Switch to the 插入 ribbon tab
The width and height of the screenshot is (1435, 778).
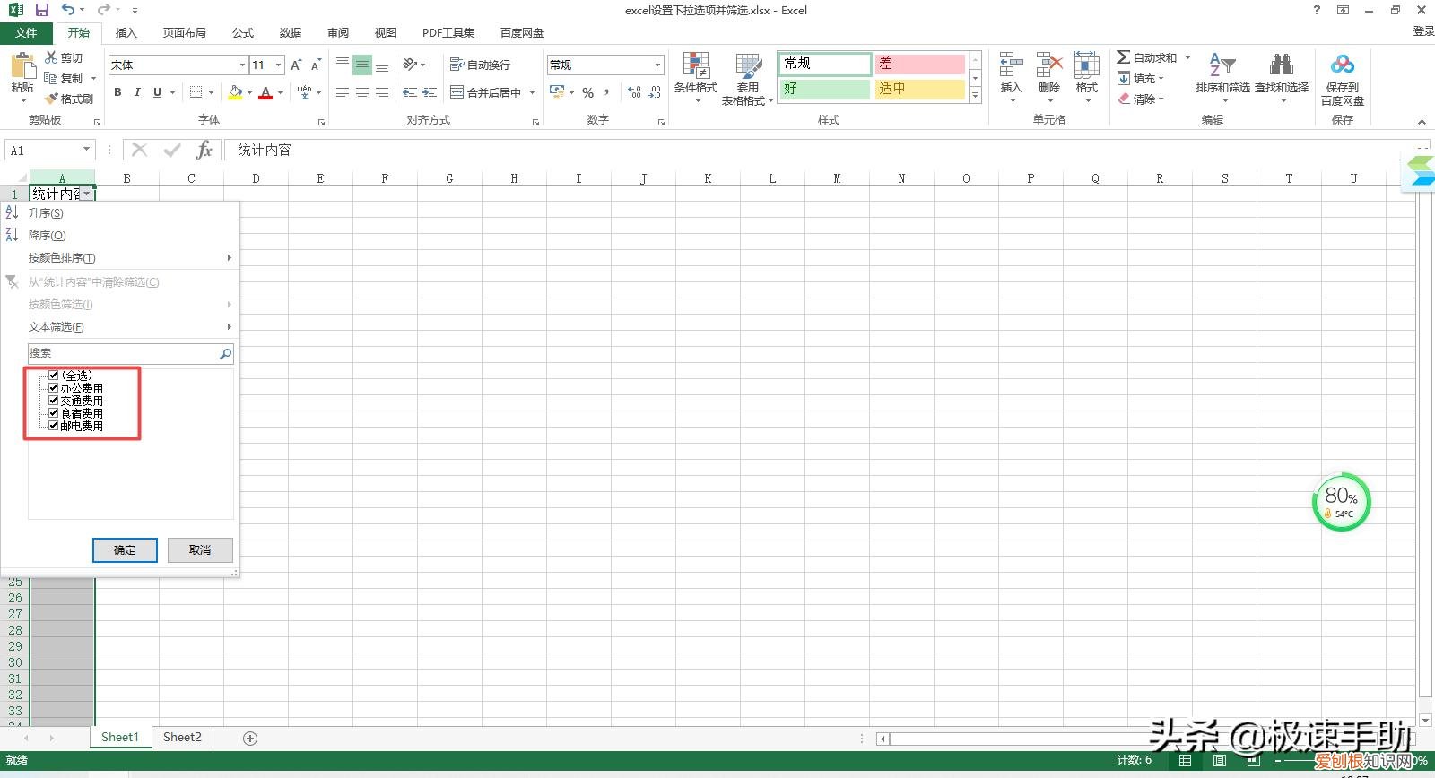[x=126, y=32]
